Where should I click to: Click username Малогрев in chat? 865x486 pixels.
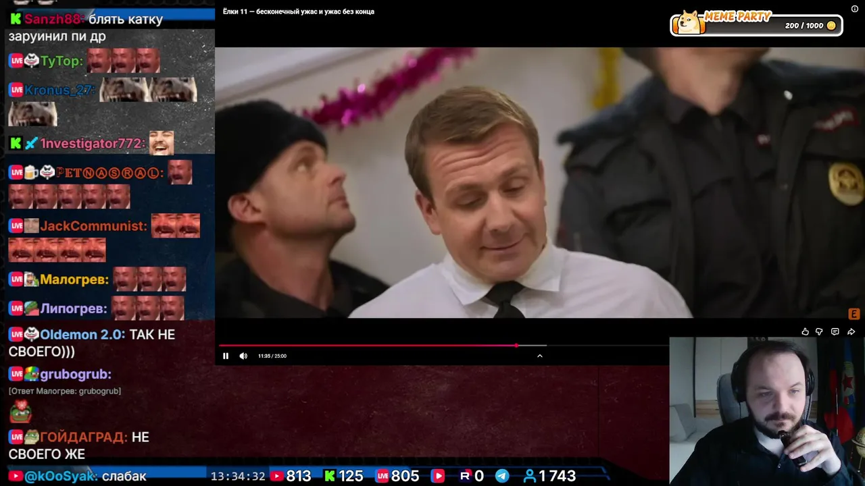[x=74, y=279]
